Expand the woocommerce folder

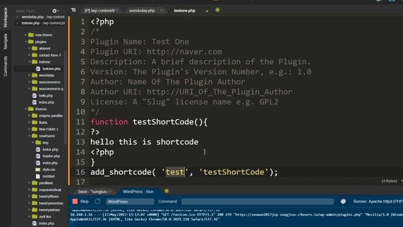click(30, 82)
